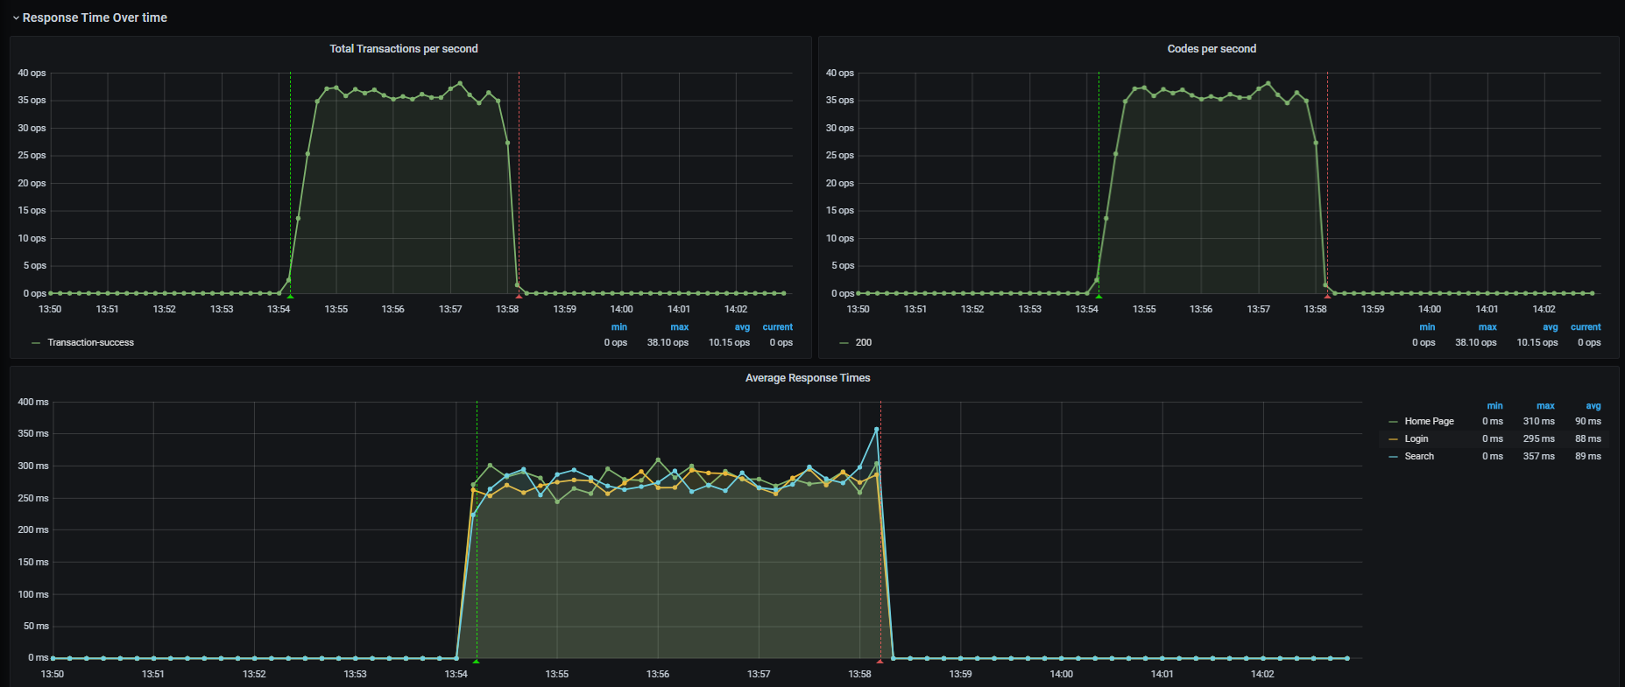Sort Codes per second legend by current
The image size is (1625, 687).
(x=1586, y=327)
